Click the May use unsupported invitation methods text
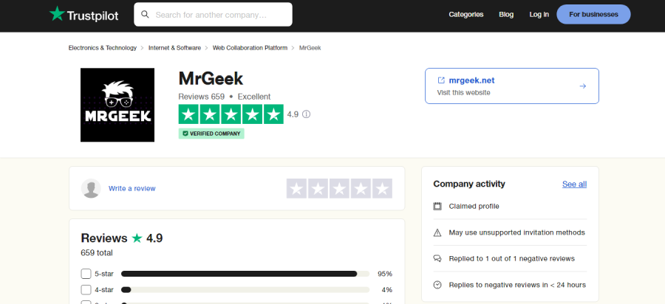The image size is (665, 304). pos(517,232)
